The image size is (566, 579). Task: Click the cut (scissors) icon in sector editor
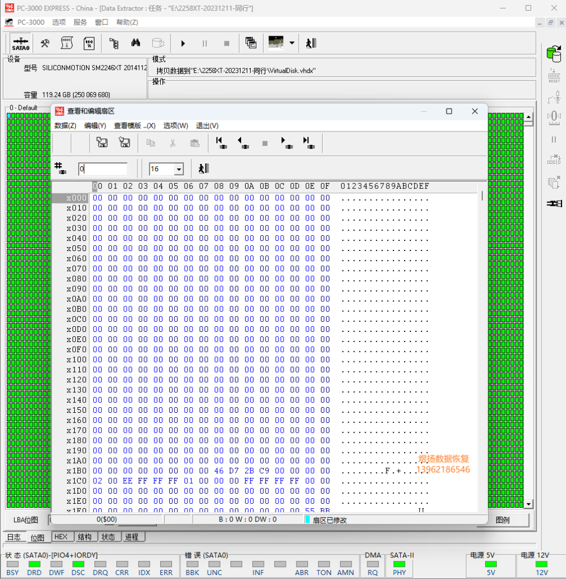[173, 143]
